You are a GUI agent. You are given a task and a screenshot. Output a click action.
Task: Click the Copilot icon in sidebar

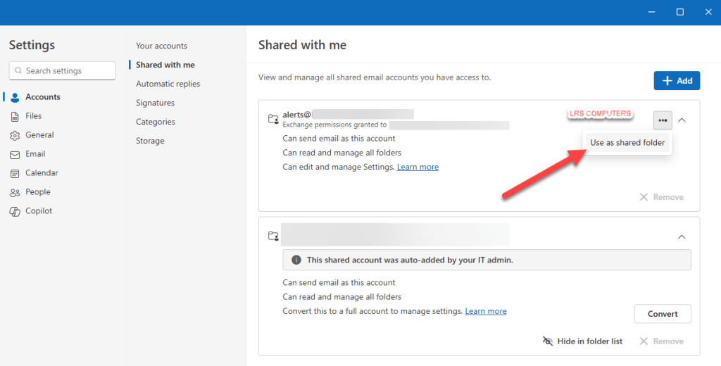point(15,211)
